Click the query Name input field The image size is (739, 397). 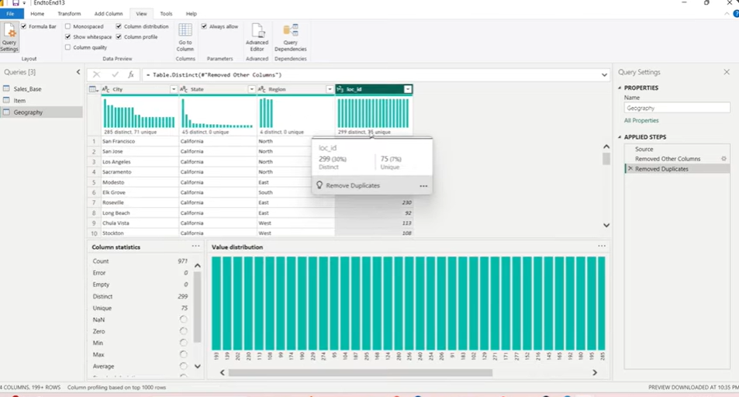click(x=677, y=108)
